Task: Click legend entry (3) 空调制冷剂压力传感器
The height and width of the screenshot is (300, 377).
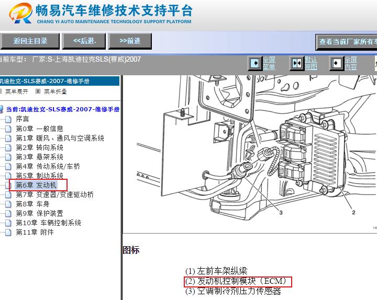Action: [233, 291]
